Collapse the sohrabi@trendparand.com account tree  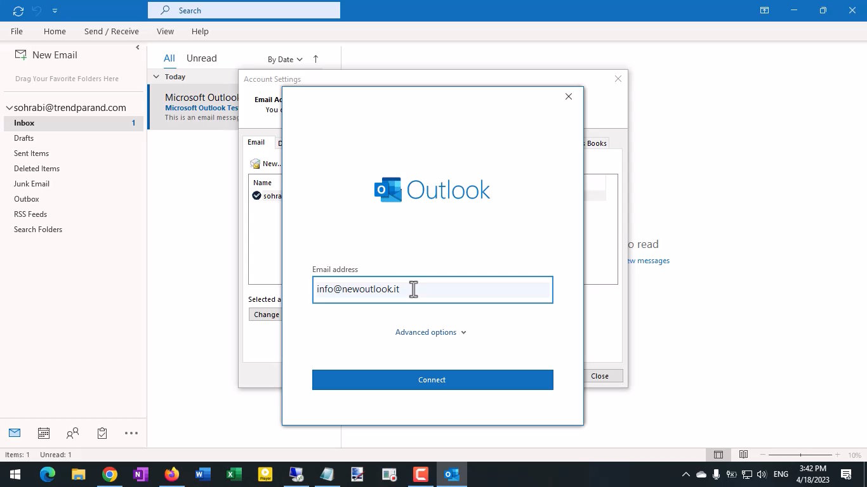tap(9, 108)
